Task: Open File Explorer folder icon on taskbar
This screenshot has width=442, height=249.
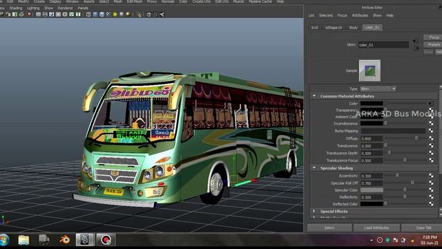Action: click(x=23, y=240)
